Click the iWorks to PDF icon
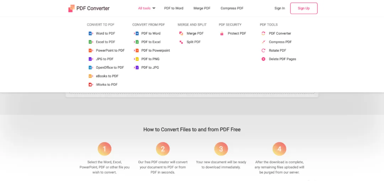Viewport: 384px width, 181px height. pos(91,85)
